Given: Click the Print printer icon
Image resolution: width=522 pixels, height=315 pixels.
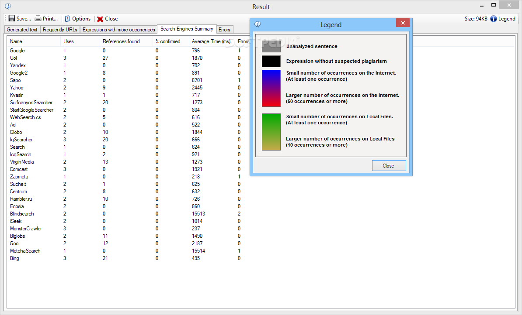Looking at the screenshot, I should pyautogui.click(x=38, y=19).
